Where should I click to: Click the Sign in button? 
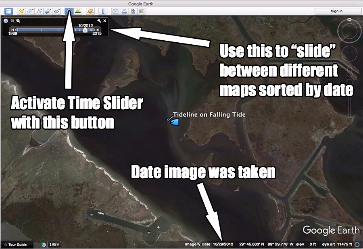336,11
